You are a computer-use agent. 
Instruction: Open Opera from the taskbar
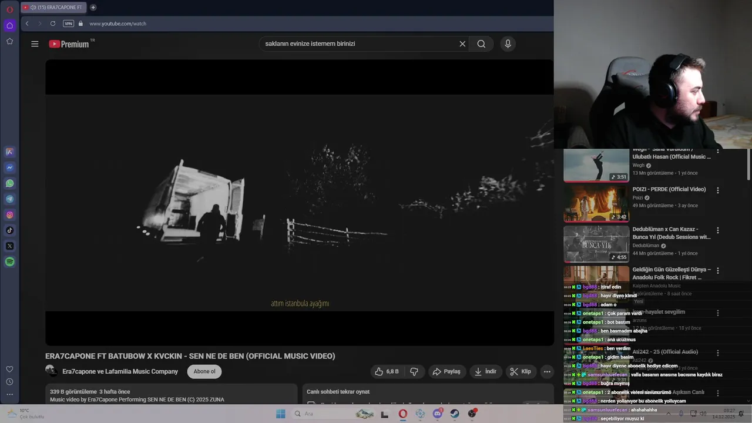click(403, 414)
